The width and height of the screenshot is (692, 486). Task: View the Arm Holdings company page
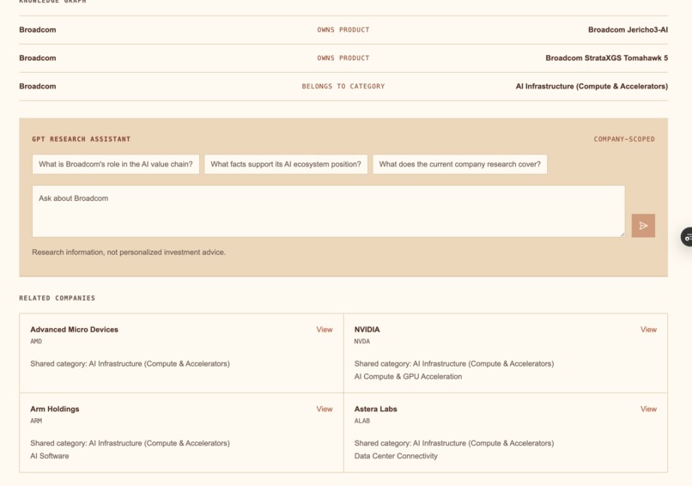pos(325,409)
